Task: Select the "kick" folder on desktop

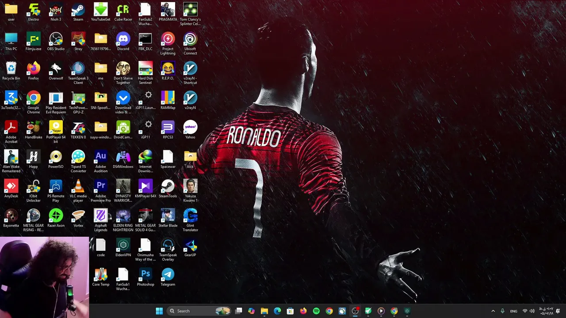Action: tap(190, 159)
